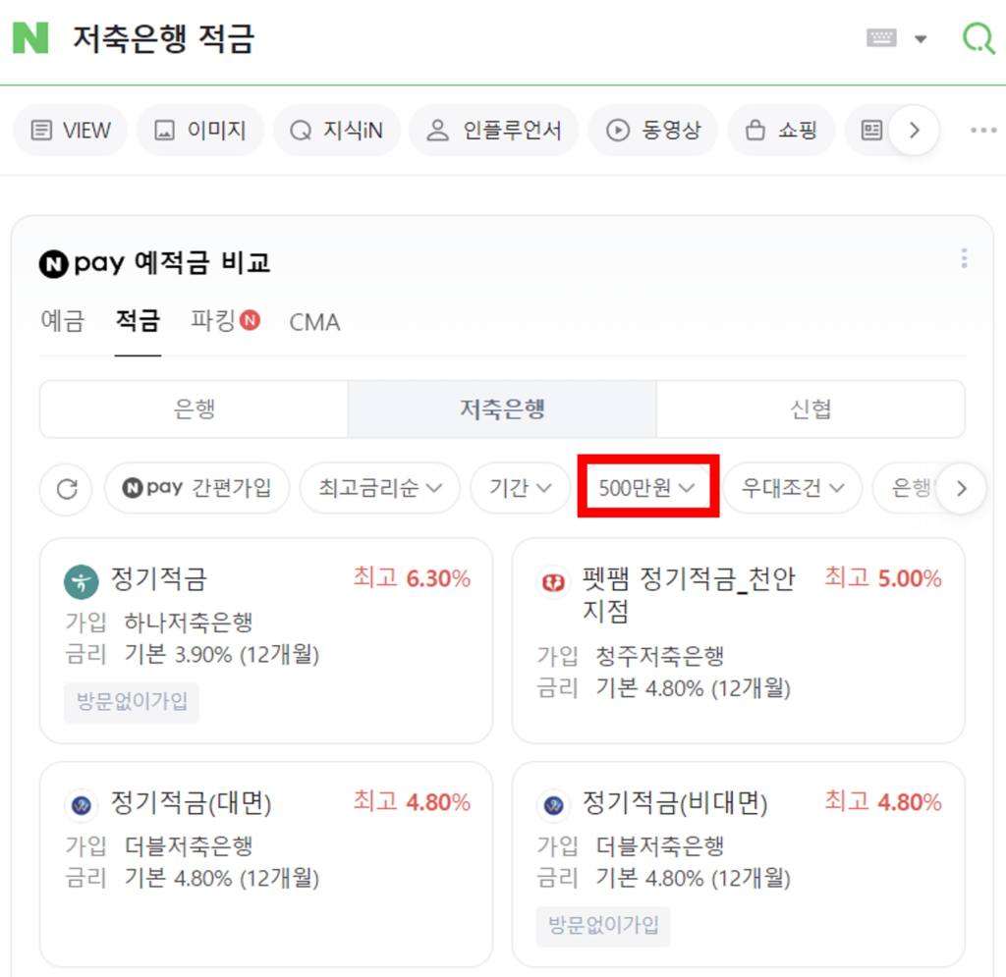The image size is (1006, 977).
Task: Open the 인플루언서 search tab
Action: (493, 131)
